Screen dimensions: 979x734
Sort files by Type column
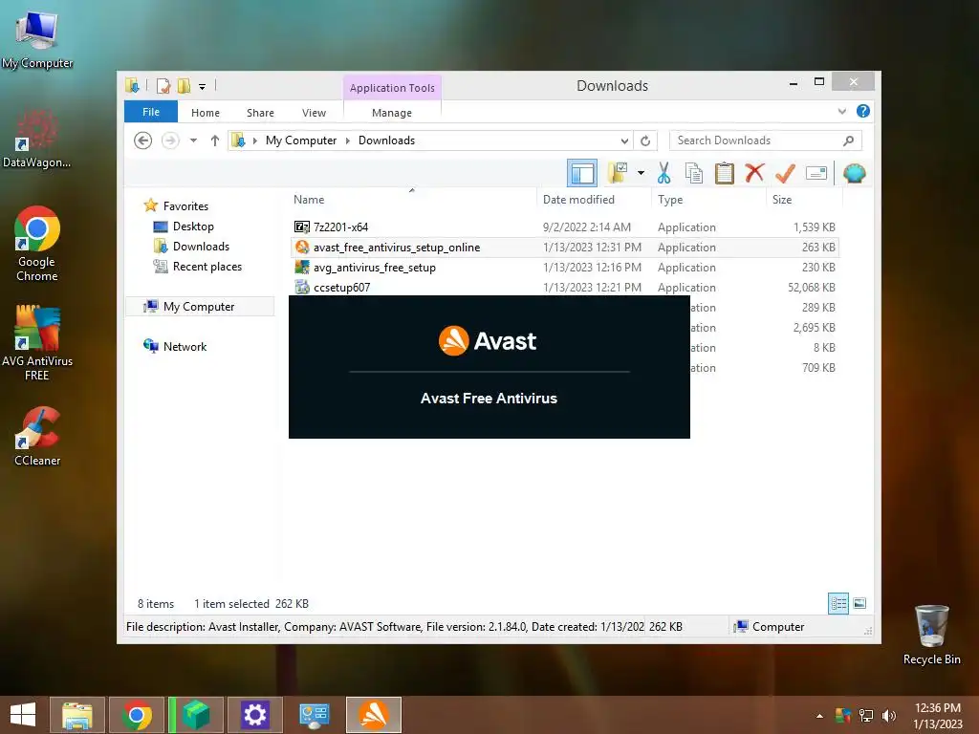pos(709,200)
